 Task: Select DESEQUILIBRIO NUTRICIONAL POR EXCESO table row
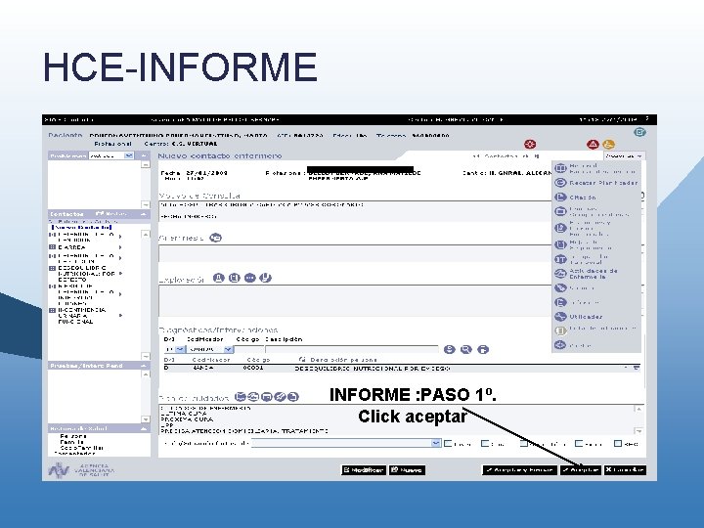(402, 369)
